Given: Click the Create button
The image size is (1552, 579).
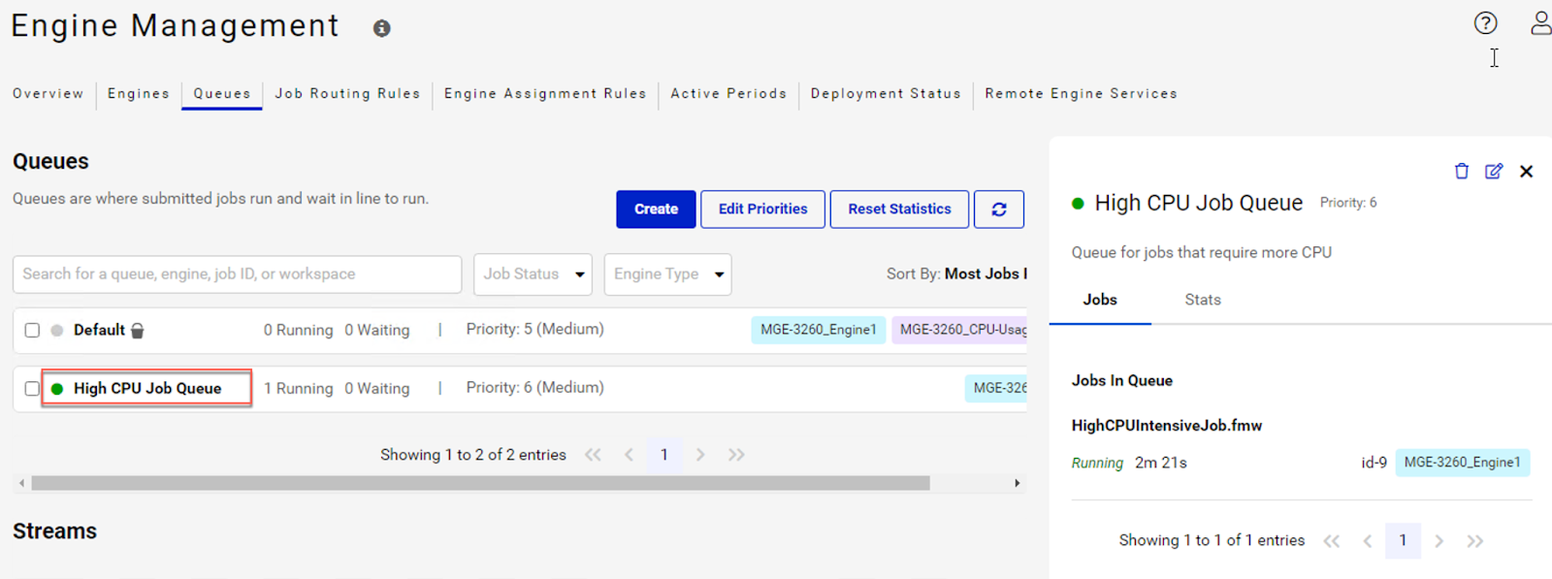Looking at the screenshot, I should click(x=656, y=209).
